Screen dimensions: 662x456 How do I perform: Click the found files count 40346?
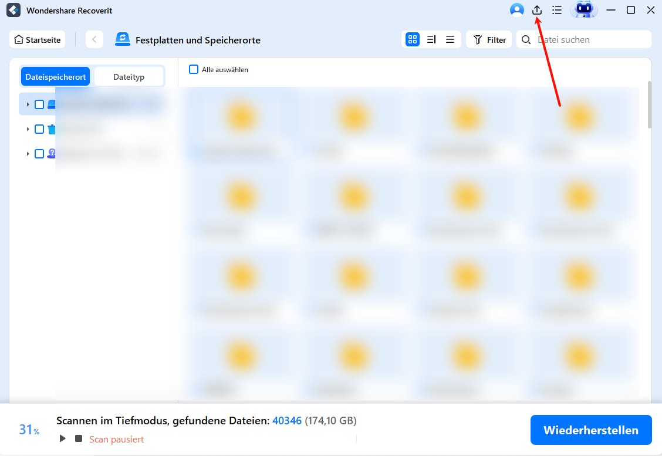pos(287,421)
